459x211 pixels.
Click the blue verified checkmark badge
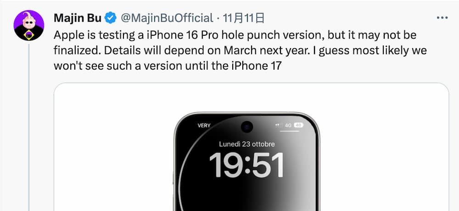(x=111, y=18)
